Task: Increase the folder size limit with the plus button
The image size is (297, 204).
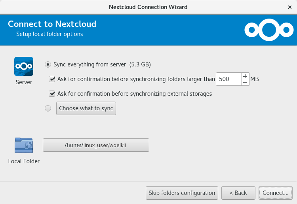Action: (x=245, y=76)
